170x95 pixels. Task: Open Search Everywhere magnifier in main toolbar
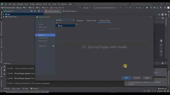coord(165,8)
